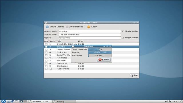Open the file manager taskbar launcher
Screen dimensions: 183x103
pyautogui.click(x=9, y=101)
